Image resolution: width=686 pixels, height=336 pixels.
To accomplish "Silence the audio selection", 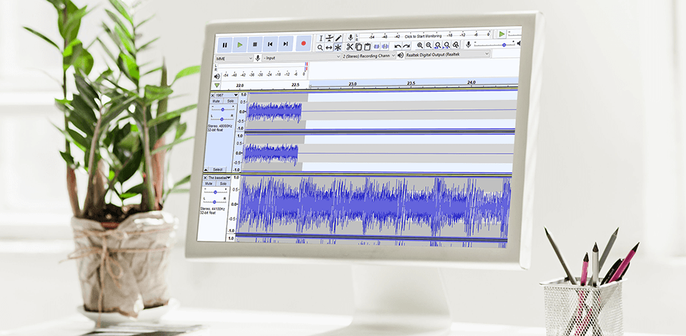I will (x=385, y=46).
